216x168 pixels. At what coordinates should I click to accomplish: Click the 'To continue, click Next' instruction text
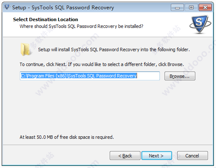pyautogui.click(x=102, y=64)
